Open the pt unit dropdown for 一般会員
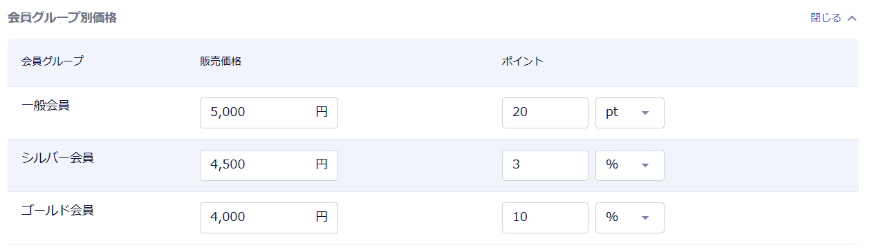 [x=630, y=113]
